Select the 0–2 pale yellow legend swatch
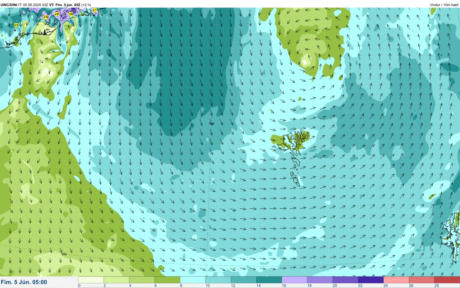Image resolution: width=460 pixels, height=288 pixels. [x=91, y=280]
